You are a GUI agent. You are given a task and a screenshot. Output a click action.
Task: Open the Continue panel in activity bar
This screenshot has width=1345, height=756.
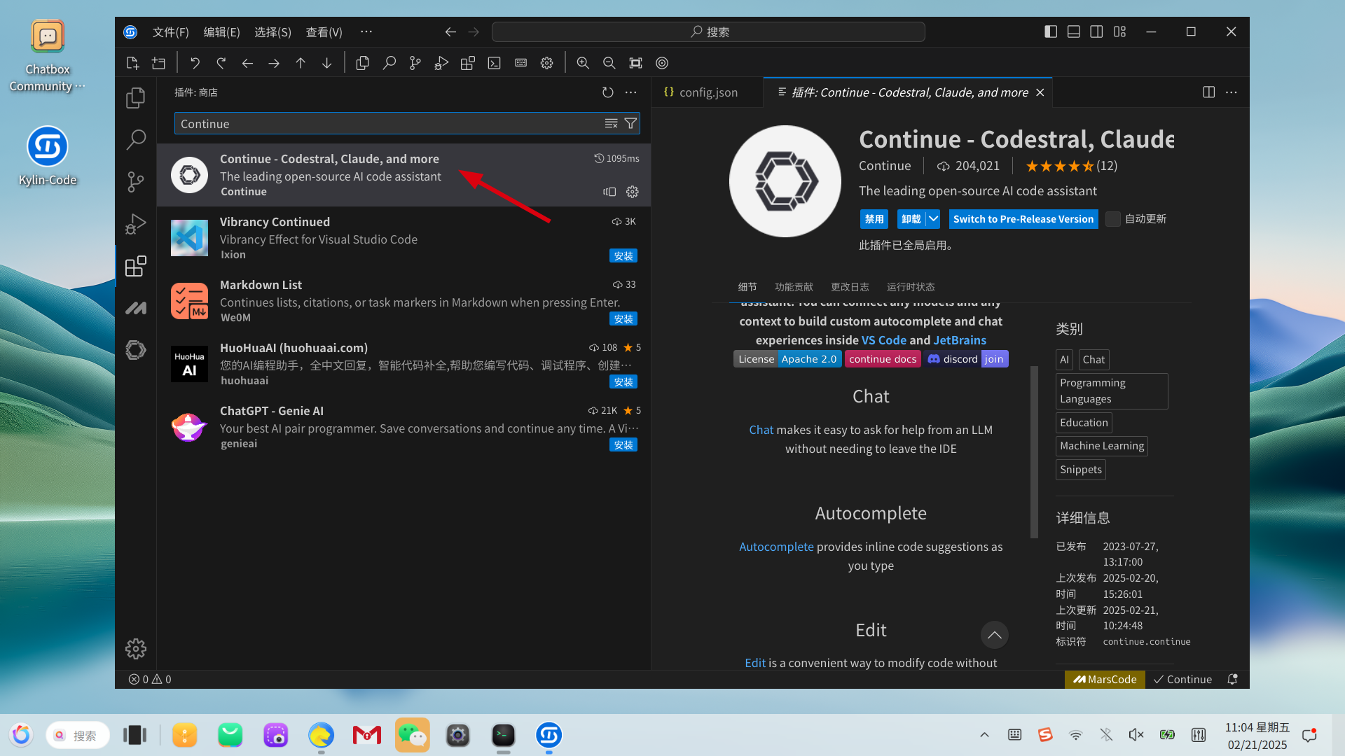[x=135, y=349]
